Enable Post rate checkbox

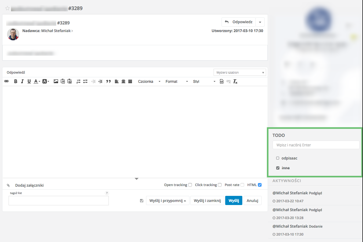point(242,185)
